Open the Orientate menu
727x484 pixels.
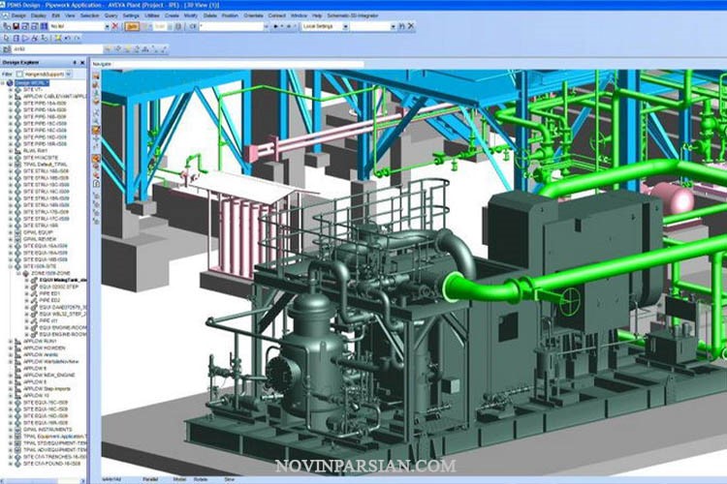(x=252, y=15)
